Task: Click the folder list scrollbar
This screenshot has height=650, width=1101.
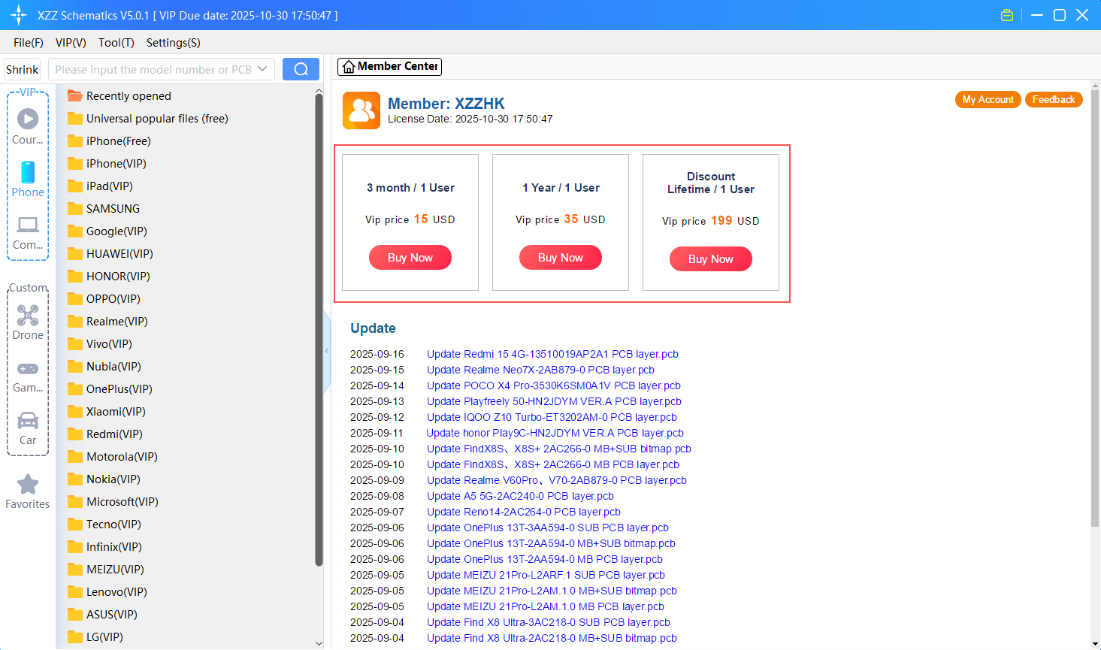Action: (319, 331)
